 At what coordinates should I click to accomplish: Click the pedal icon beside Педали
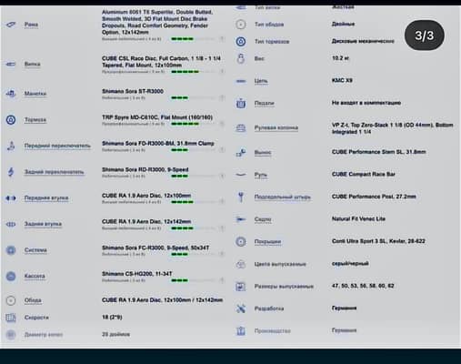[241, 104]
